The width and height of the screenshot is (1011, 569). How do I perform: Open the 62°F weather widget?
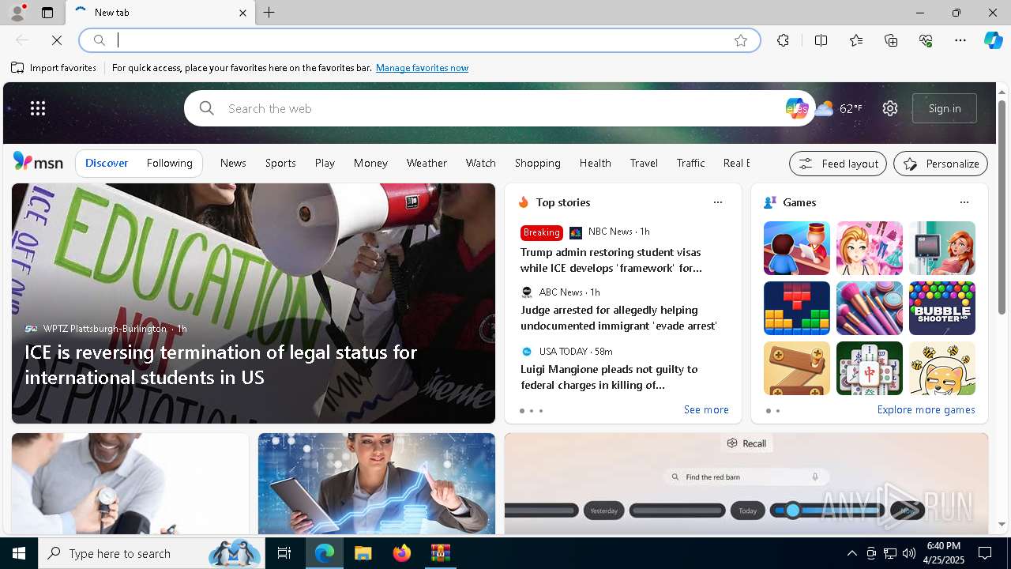pos(840,108)
